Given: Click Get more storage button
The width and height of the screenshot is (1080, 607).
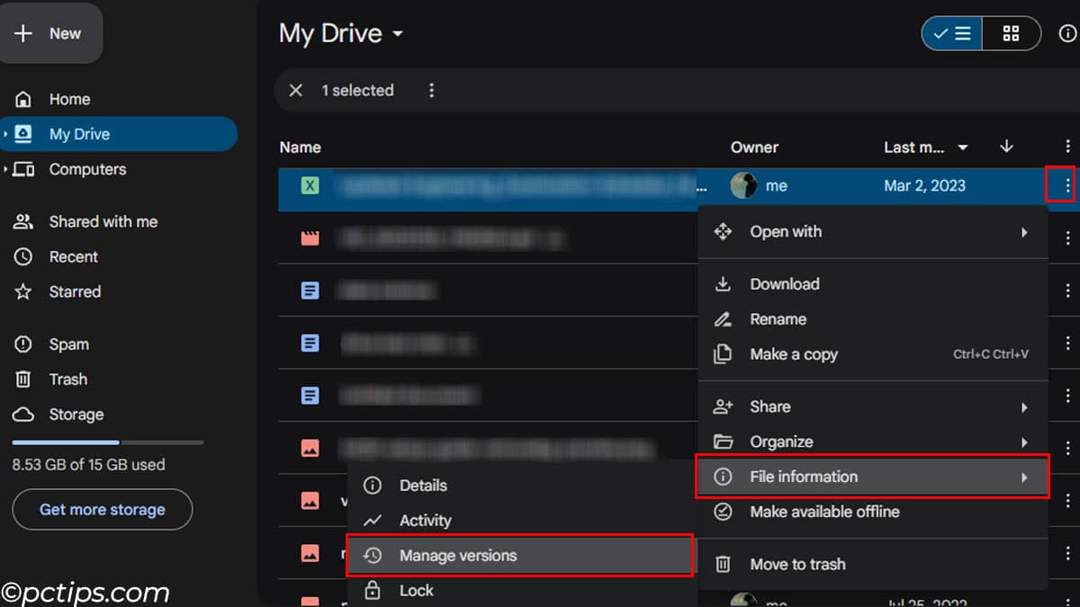Looking at the screenshot, I should coord(103,509).
